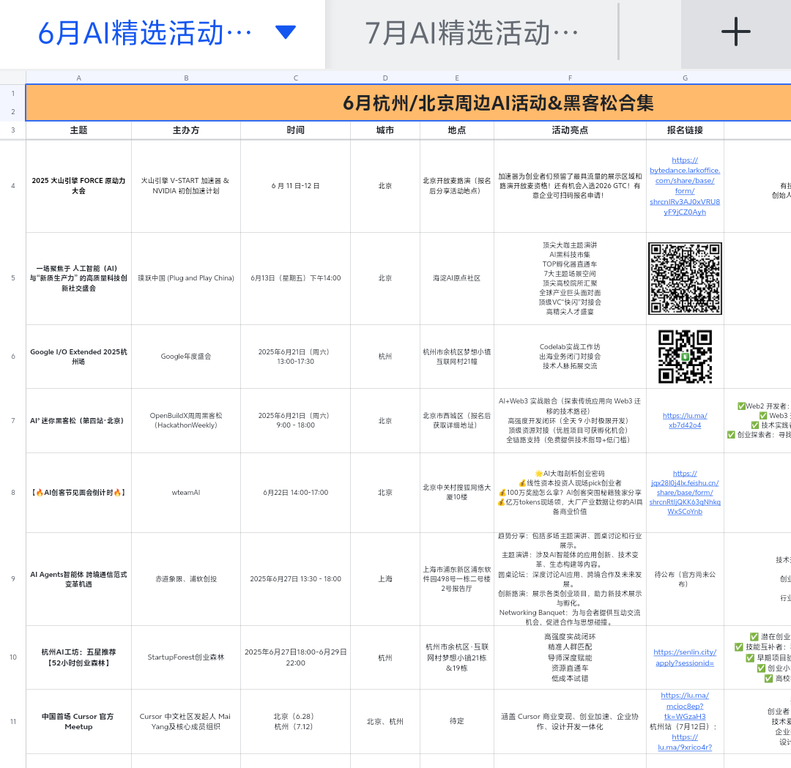Select the 6月22日 14:00-17:00 time cell
Image resolution: width=791 pixels, height=768 pixels.
coord(296,493)
